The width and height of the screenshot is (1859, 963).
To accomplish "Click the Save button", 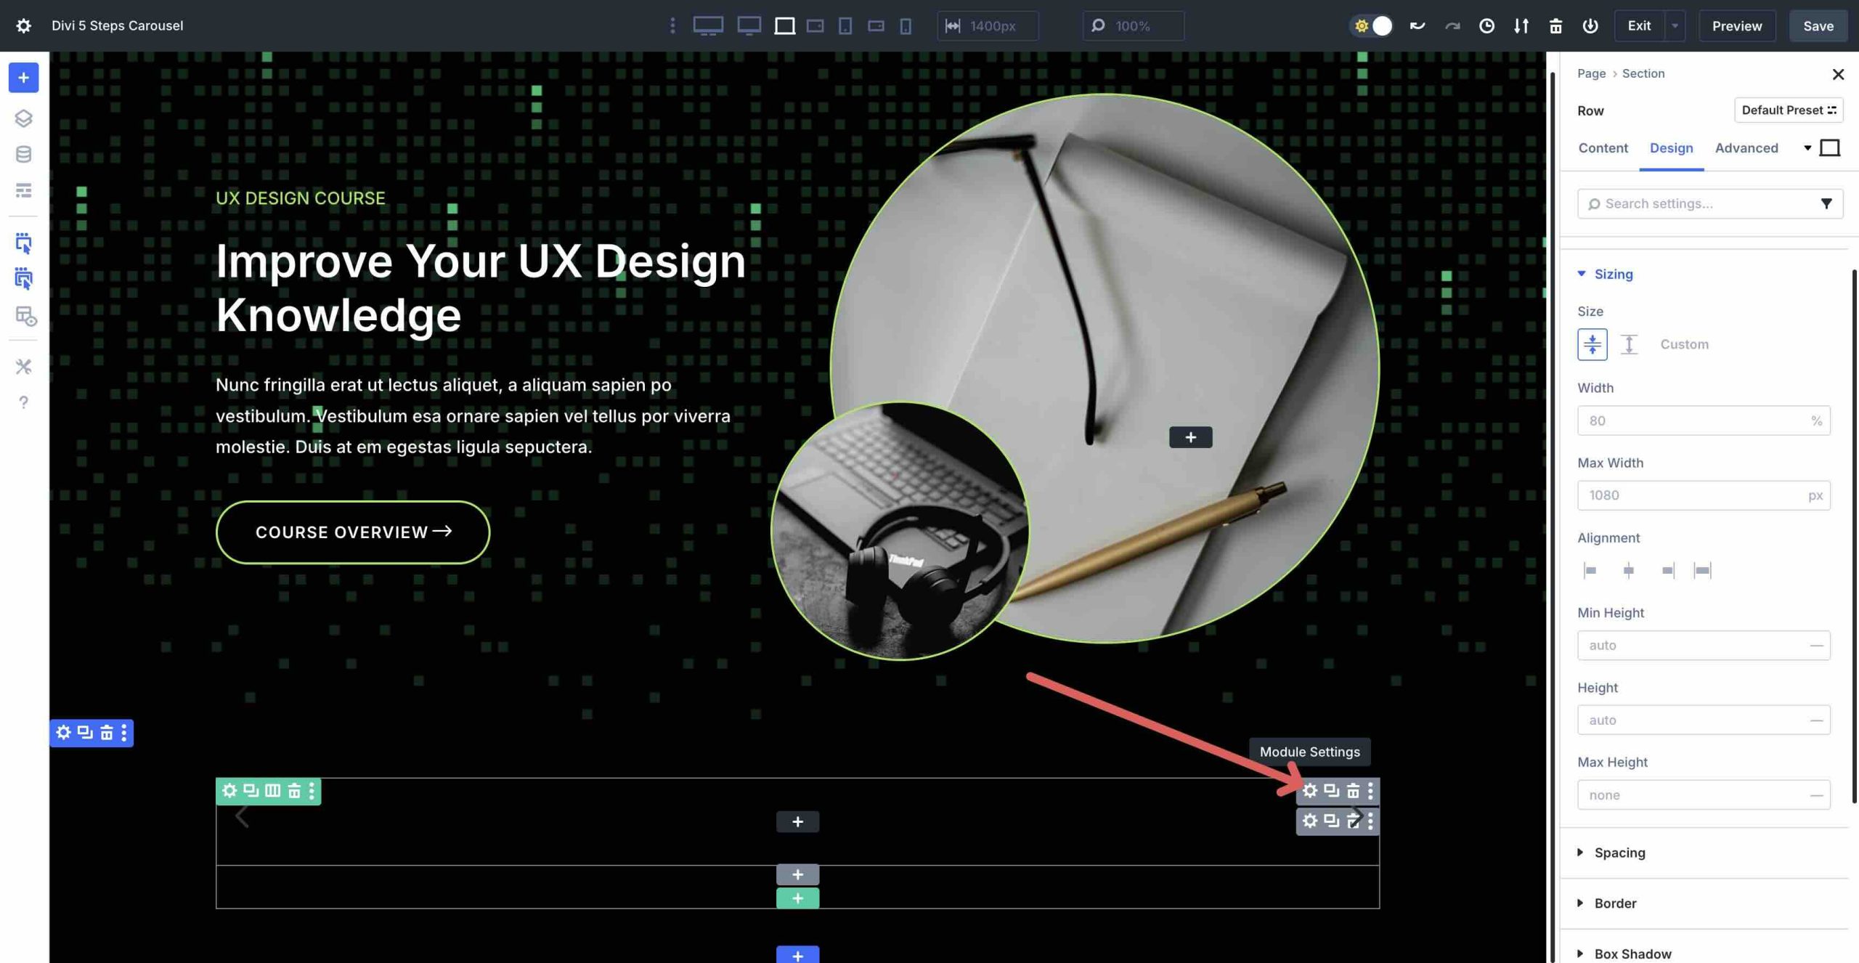I will click(1818, 25).
